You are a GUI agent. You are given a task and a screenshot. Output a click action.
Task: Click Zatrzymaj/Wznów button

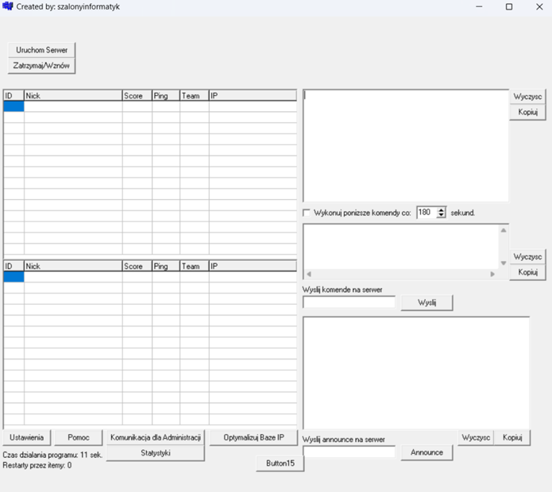42,66
